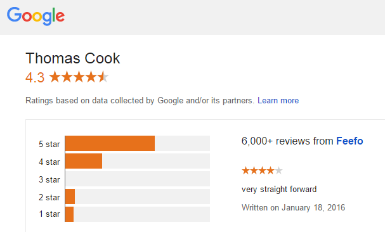Click the 4 star label
The height and width of the screenshot is (232, 385).
click(49, 162)
